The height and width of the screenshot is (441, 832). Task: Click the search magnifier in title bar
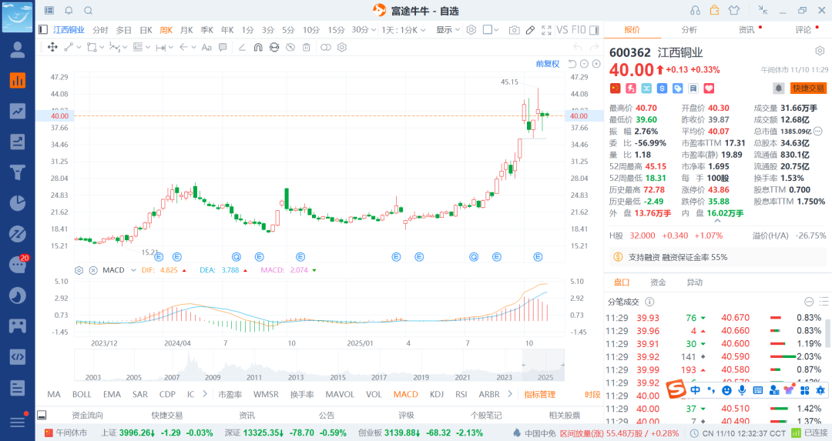[89, 11]
